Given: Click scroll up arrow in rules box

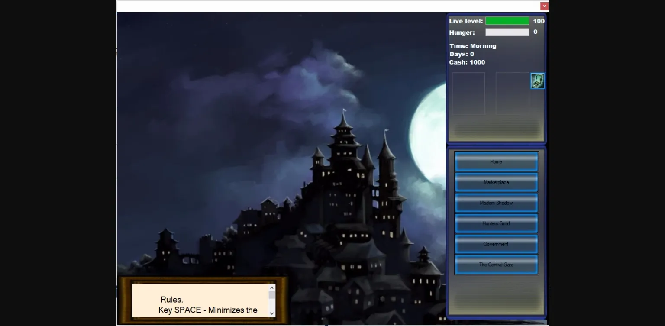Looking at the screenshot, I should click(272, 288).
